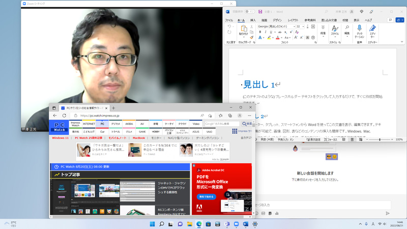Screen dimensions: 407x229
Task: Open the blue Share dropdown in Word
Action: tap(399, 20)
